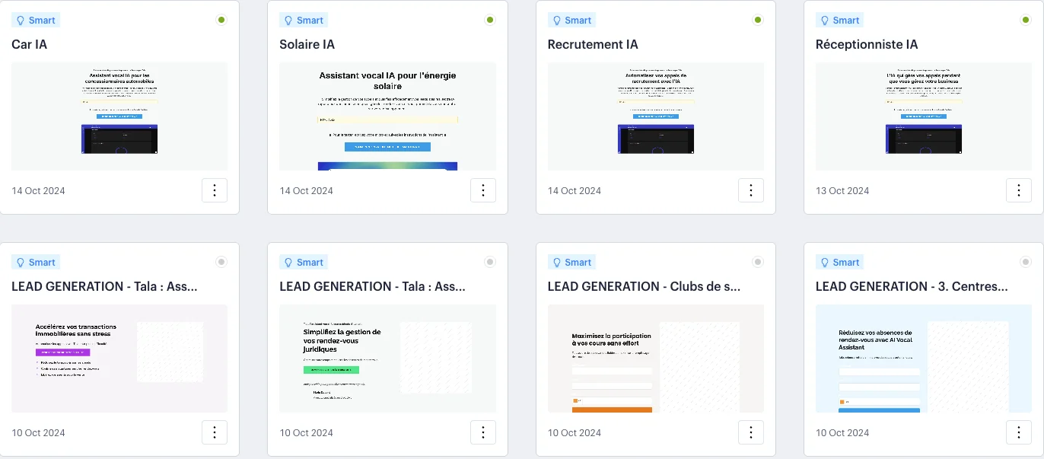Click the green published dot on Recrutement IA
This screenshot has height=459, width=1044.
[x=758, y=20]
